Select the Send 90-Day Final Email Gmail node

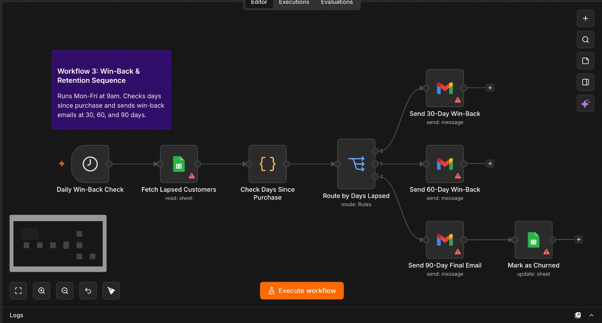pyautogui.click(x=445, y=240)
